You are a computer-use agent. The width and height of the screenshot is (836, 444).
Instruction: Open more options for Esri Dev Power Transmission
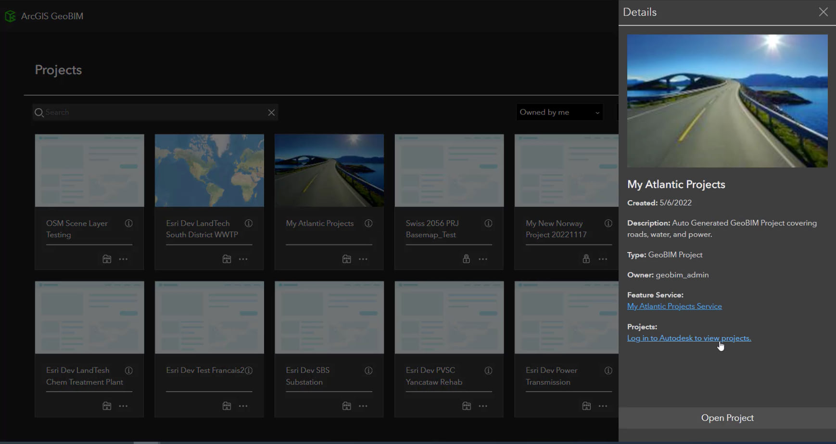click(603, 406)
